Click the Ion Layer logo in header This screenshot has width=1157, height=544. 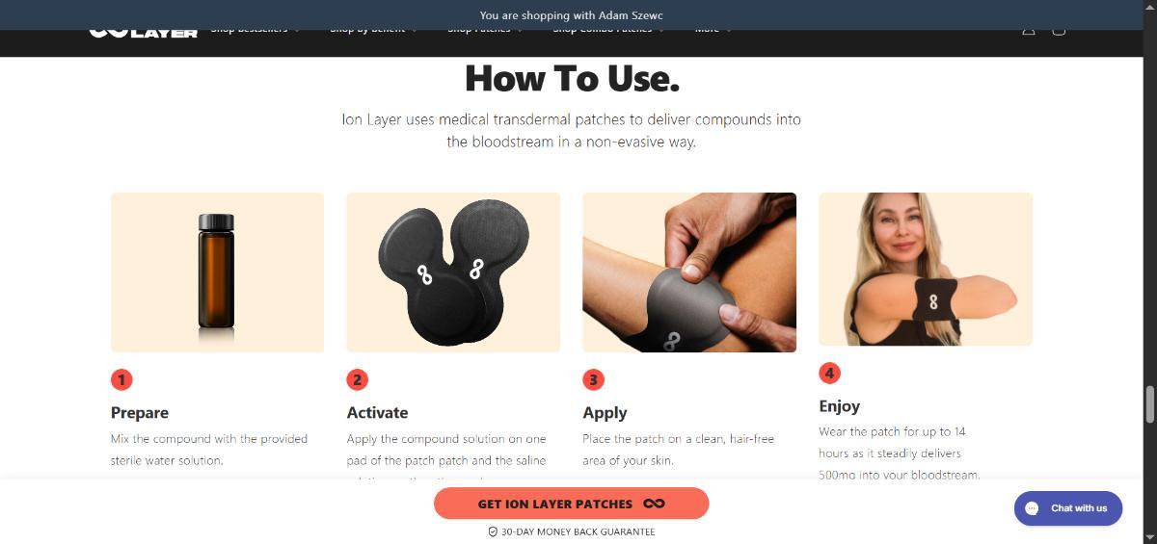(x=143, y=32)
